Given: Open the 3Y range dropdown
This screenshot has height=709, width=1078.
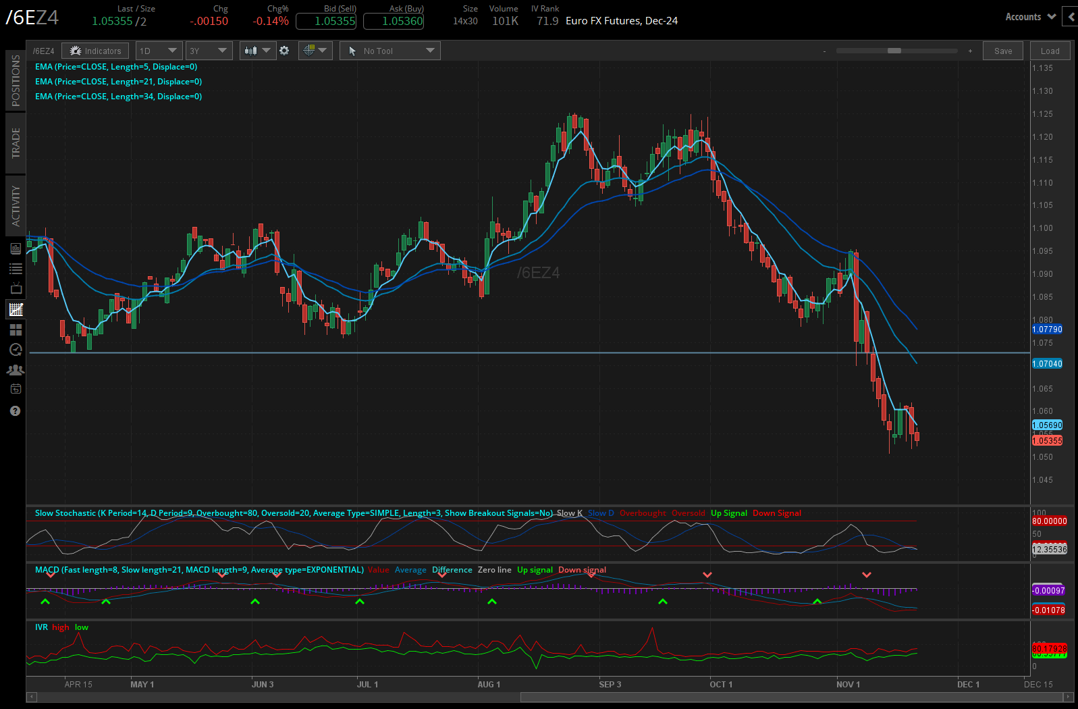Looking at the screenshot, I should coord(209,51).
